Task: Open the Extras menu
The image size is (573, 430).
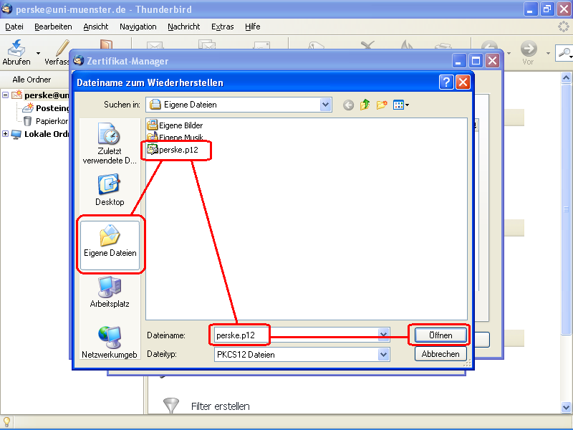Action: click(x=222, y=27)
